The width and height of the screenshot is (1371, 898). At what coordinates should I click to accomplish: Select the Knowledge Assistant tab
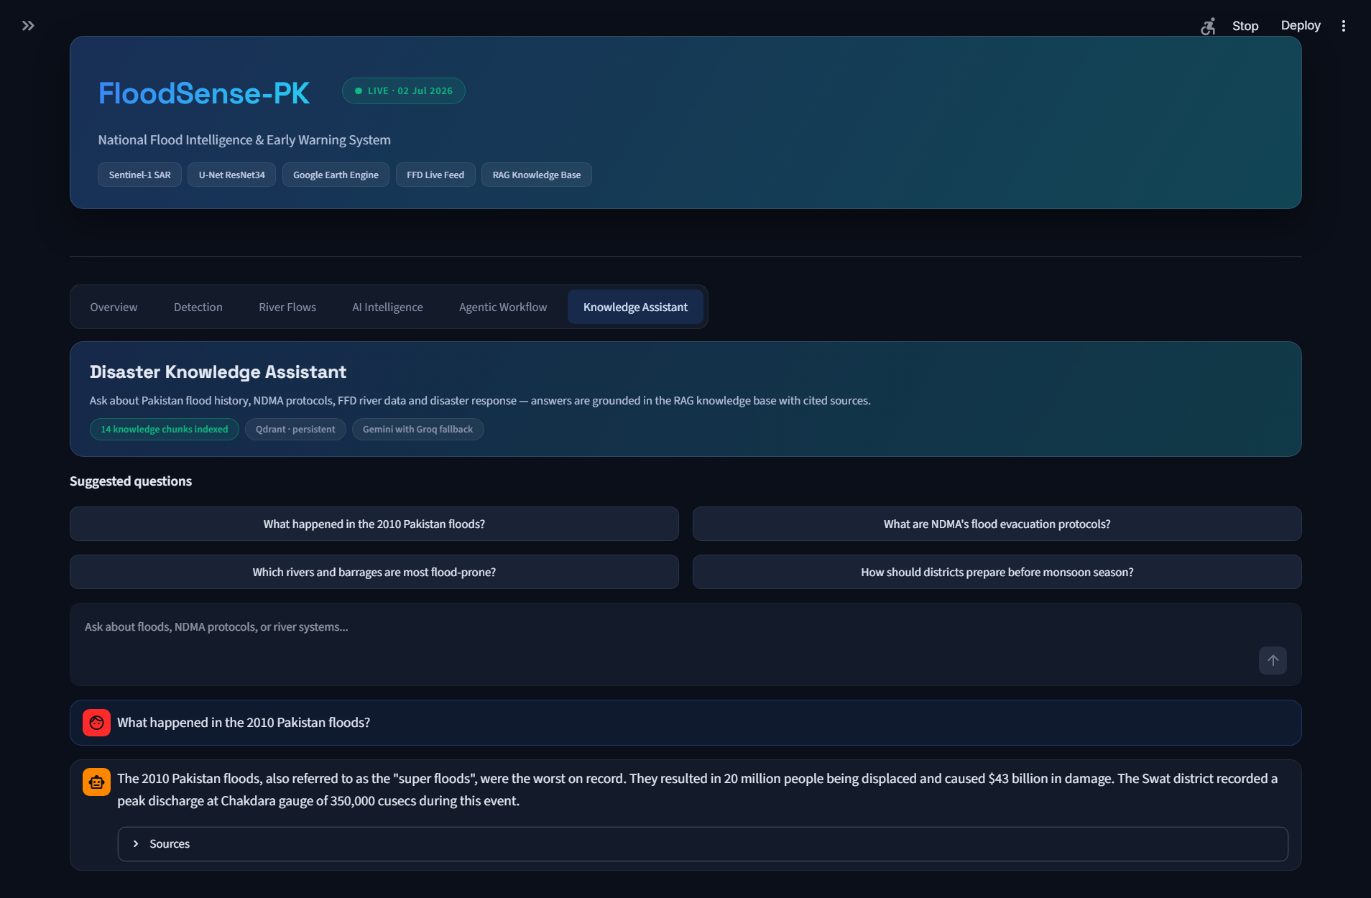(635, 307)
